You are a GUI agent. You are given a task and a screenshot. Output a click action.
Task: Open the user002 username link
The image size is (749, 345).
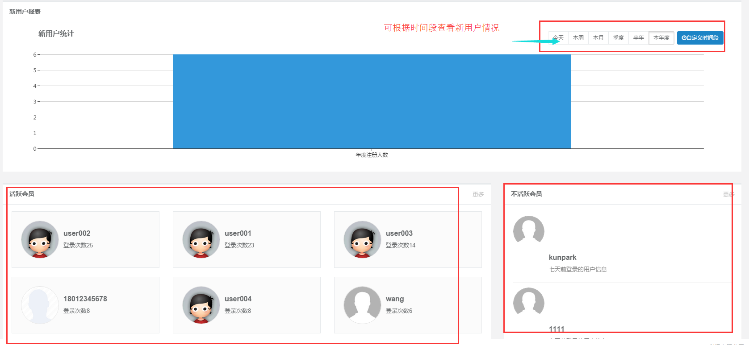77,233
